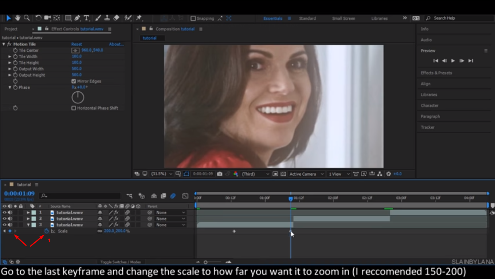495x279 pixels.
Task: Expand the Tile Width property
Action: [10, 57]
